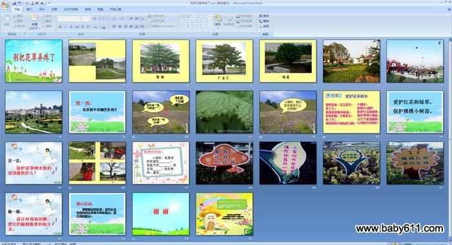
Task: Save via the Quick Access Toolbar disk icon
Action: [x=14, y=3]
